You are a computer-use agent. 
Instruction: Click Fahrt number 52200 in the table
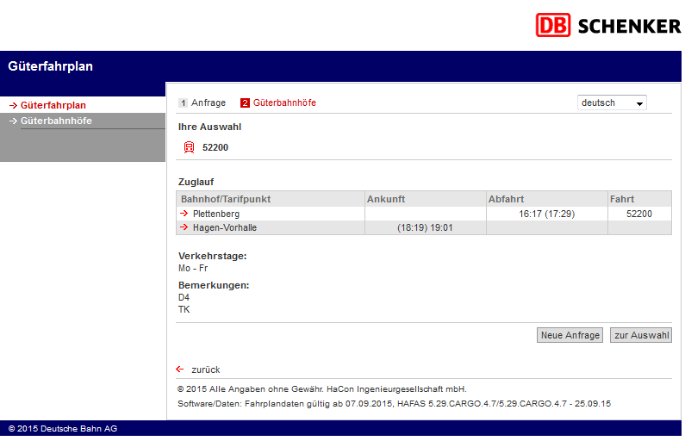638,214
